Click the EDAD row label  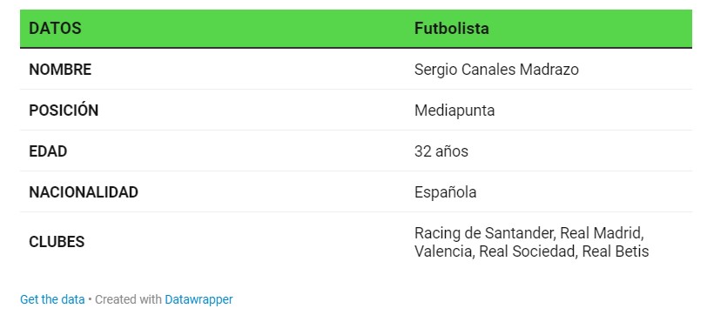click(48, 151)
